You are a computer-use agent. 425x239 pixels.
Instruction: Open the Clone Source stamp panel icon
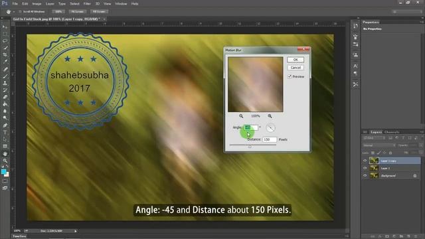click(355, 54)
